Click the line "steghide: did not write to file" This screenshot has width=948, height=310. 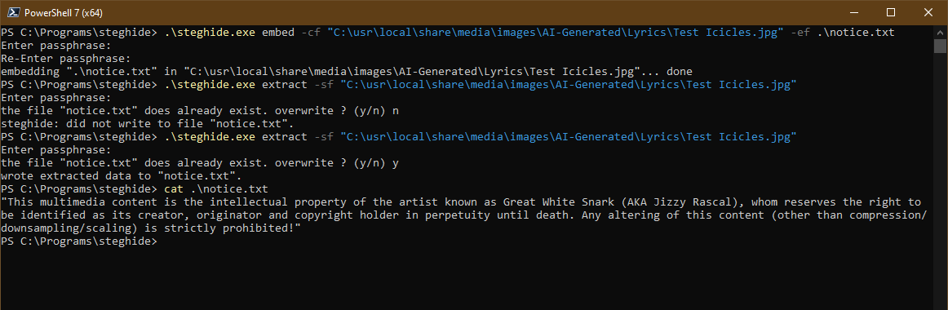click(x=148, y=124)
